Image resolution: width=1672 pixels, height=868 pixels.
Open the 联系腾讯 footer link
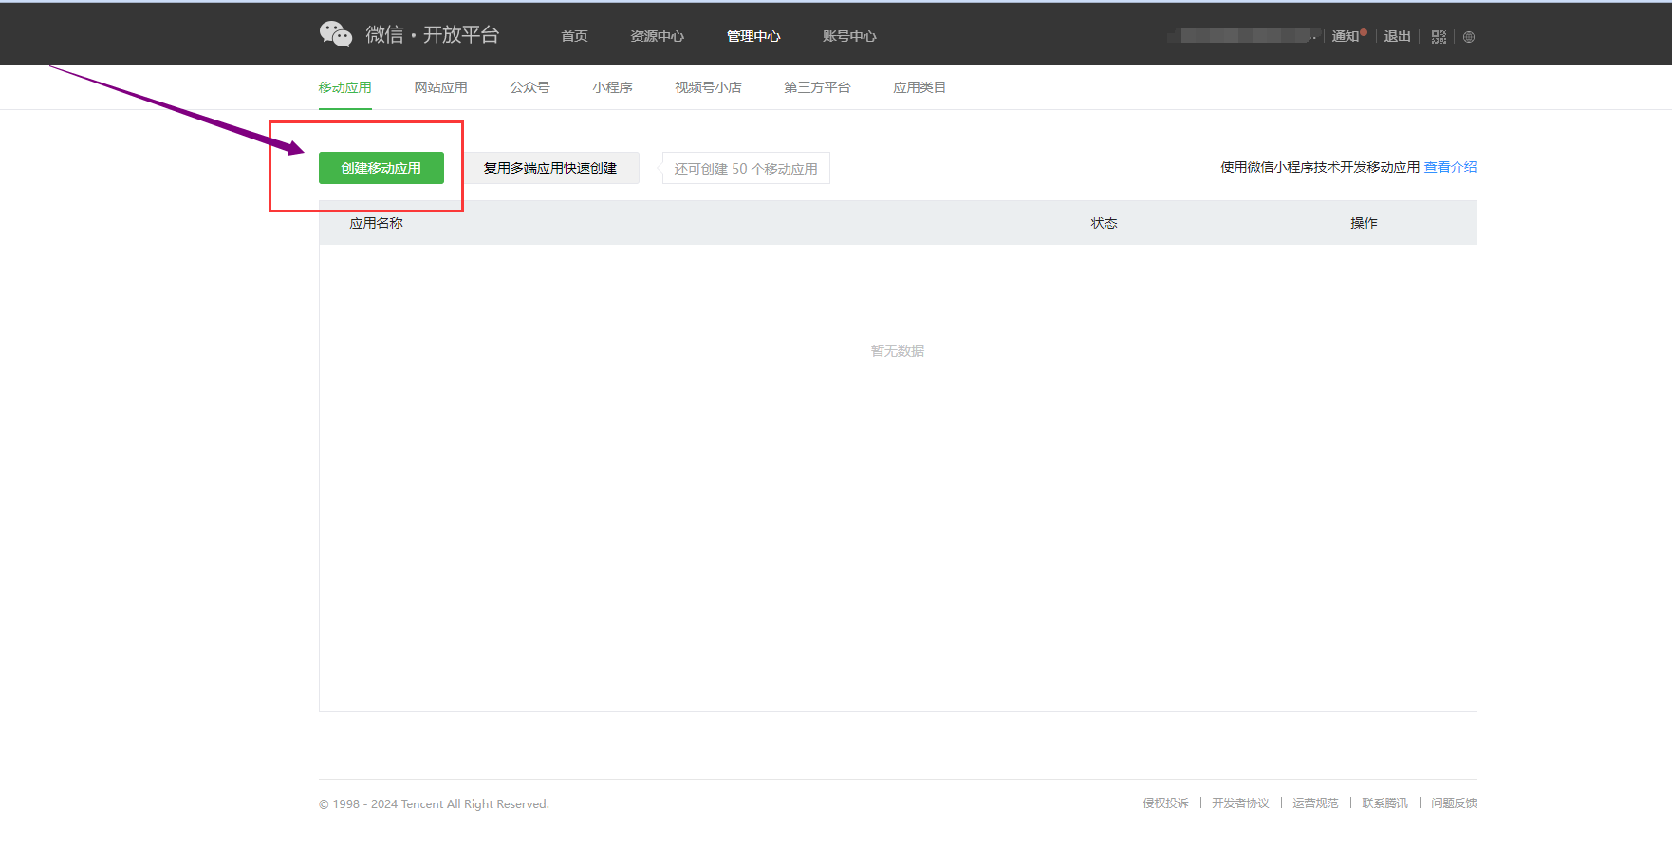pyautogui.click(x=1384, y=803)
